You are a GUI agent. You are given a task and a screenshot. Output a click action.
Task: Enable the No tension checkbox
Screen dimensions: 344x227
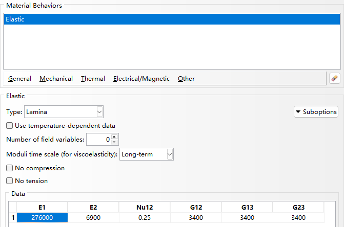9,180
